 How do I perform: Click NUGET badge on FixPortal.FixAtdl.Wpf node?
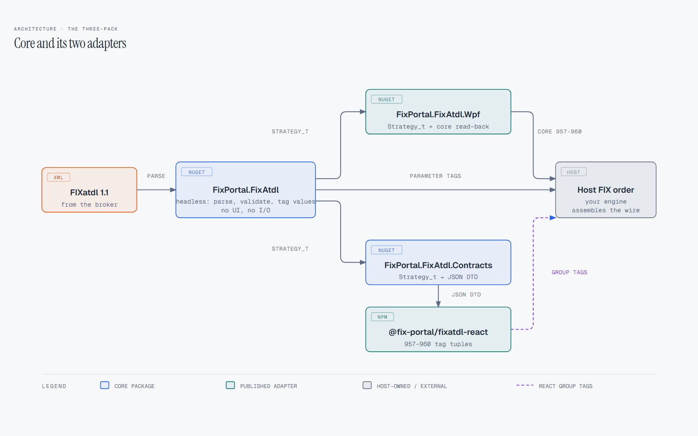(x=387, y=99)
